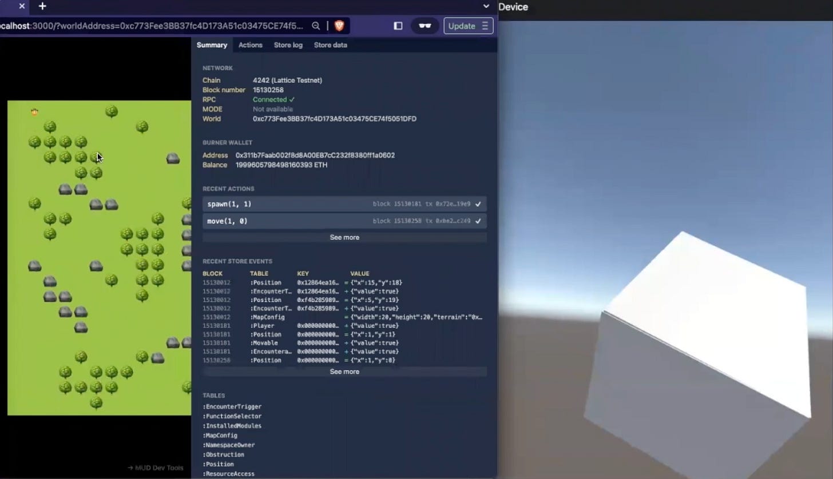Click the Brave Shields icon in the address bar

click(x=339, y=26)
